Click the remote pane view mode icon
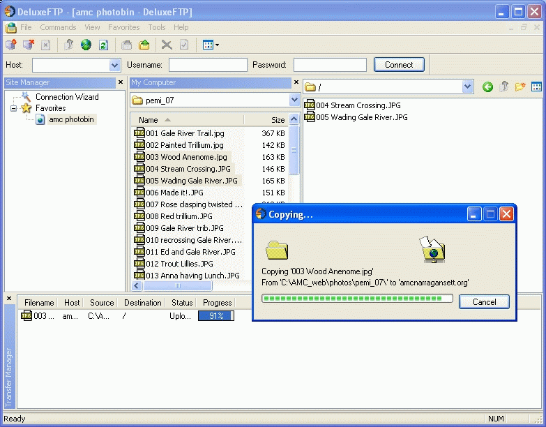Viewport: 546px width, 427px height. pos(536,87)
